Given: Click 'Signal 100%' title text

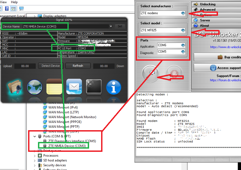Looking at the screenshot, I should tap(64, 20).
